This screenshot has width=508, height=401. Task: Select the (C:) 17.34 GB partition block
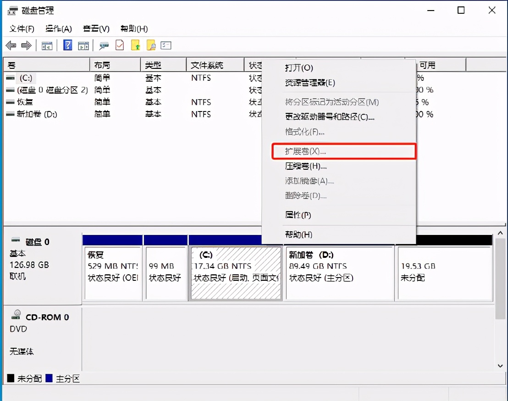[236, 273]
